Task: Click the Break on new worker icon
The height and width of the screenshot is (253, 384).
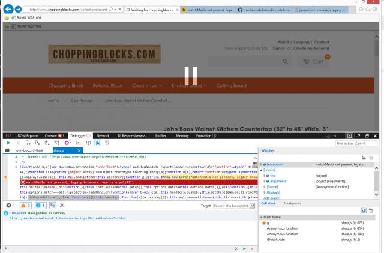Action: [x=57, y=143]
